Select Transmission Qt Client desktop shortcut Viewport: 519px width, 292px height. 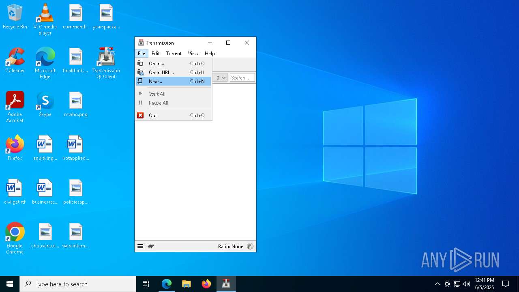(x=106, y=63)
